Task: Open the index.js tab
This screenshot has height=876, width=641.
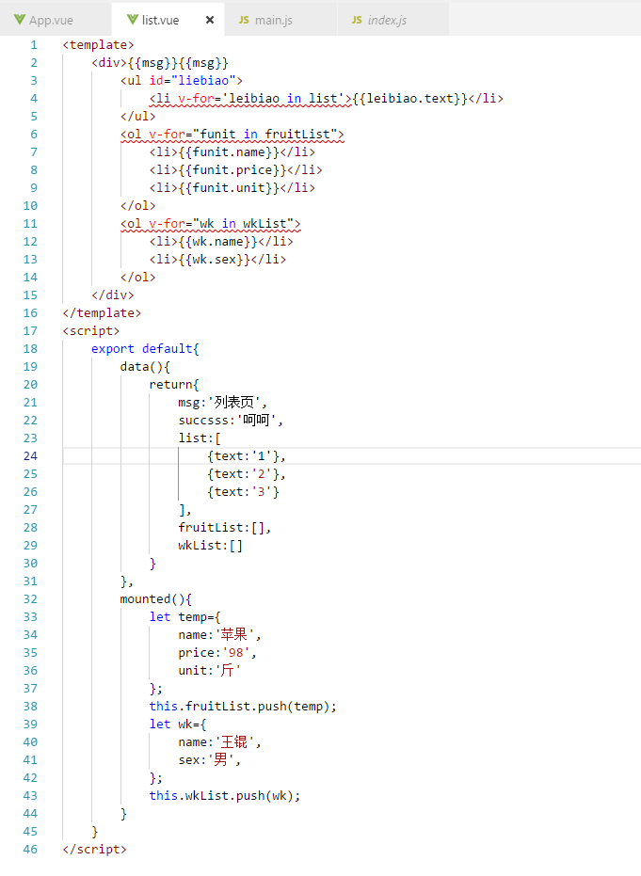Action: [393, 20]
